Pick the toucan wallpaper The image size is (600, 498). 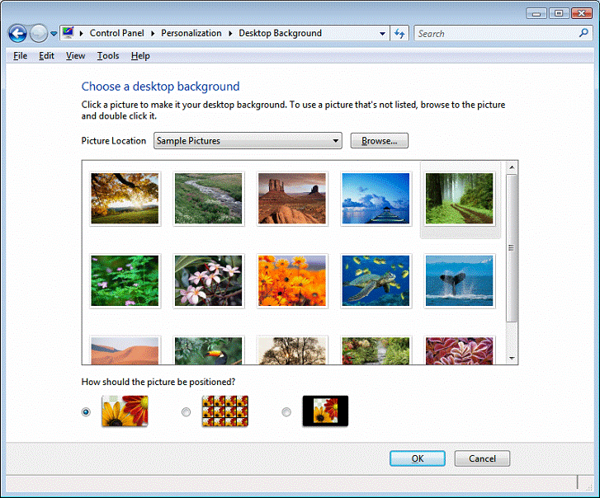209,350
